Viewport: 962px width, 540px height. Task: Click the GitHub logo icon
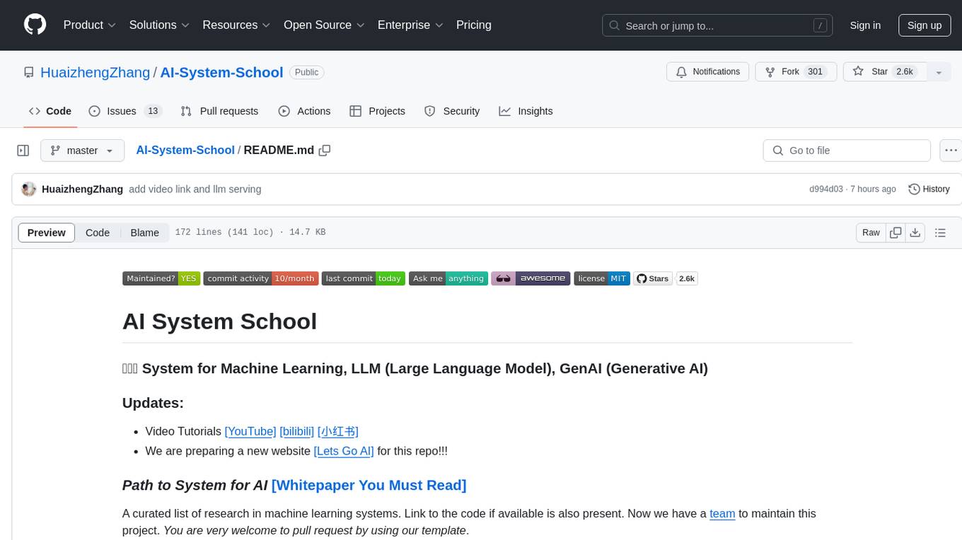pos(35,25)
